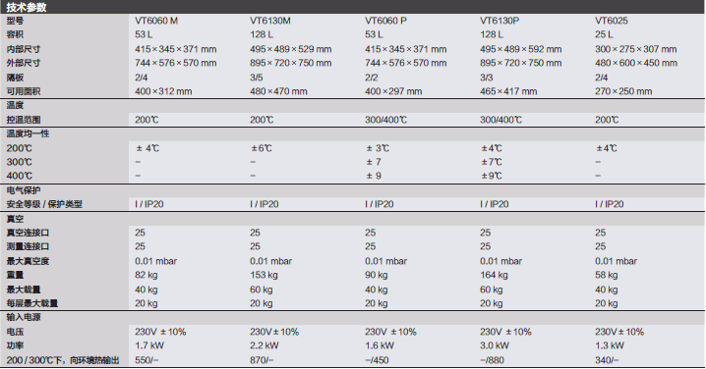Click the 外部尺寸 row label

[x=24, y=63]
